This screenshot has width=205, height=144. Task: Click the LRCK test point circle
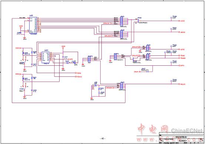[x=171, y=29]
